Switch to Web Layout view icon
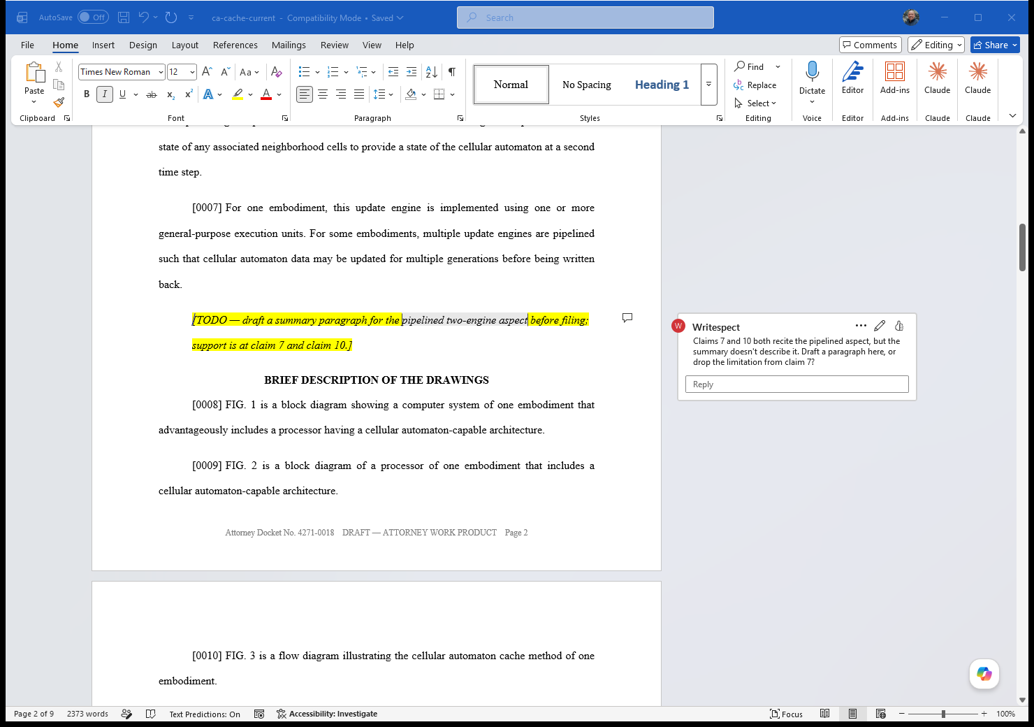 tap(880, 714)
